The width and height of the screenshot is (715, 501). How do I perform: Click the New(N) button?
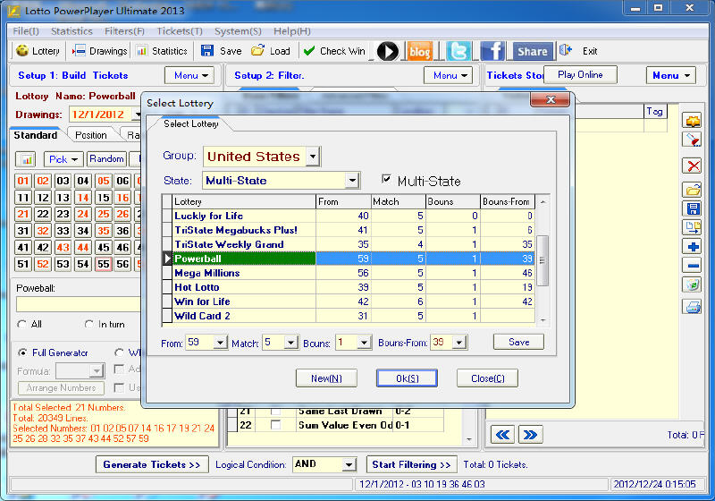326,378
